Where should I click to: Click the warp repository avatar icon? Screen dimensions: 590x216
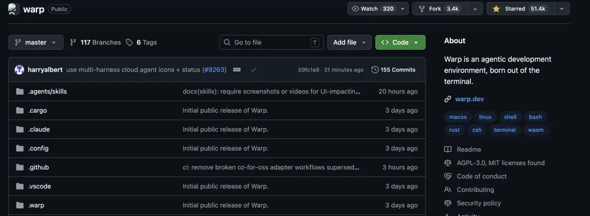(14, 9)
